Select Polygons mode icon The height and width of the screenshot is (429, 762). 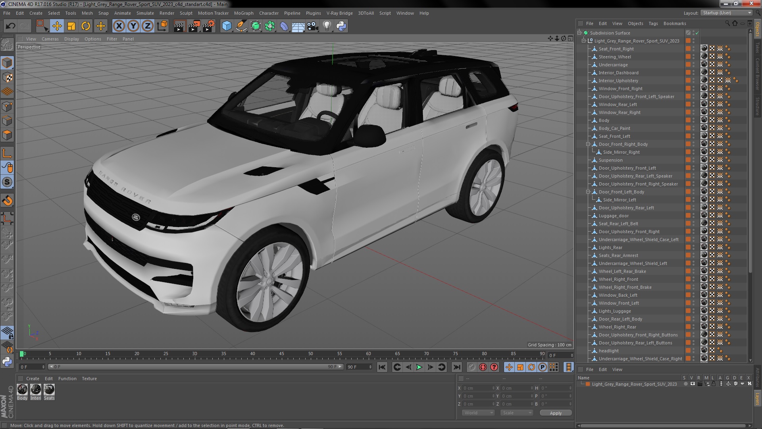pyautogui.click(x=7, y=135)
